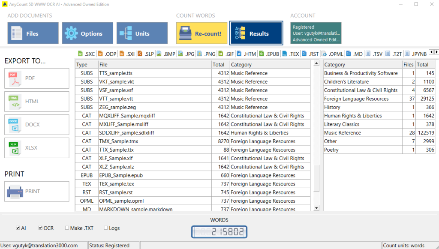Open Options with the gear icon

87,33
